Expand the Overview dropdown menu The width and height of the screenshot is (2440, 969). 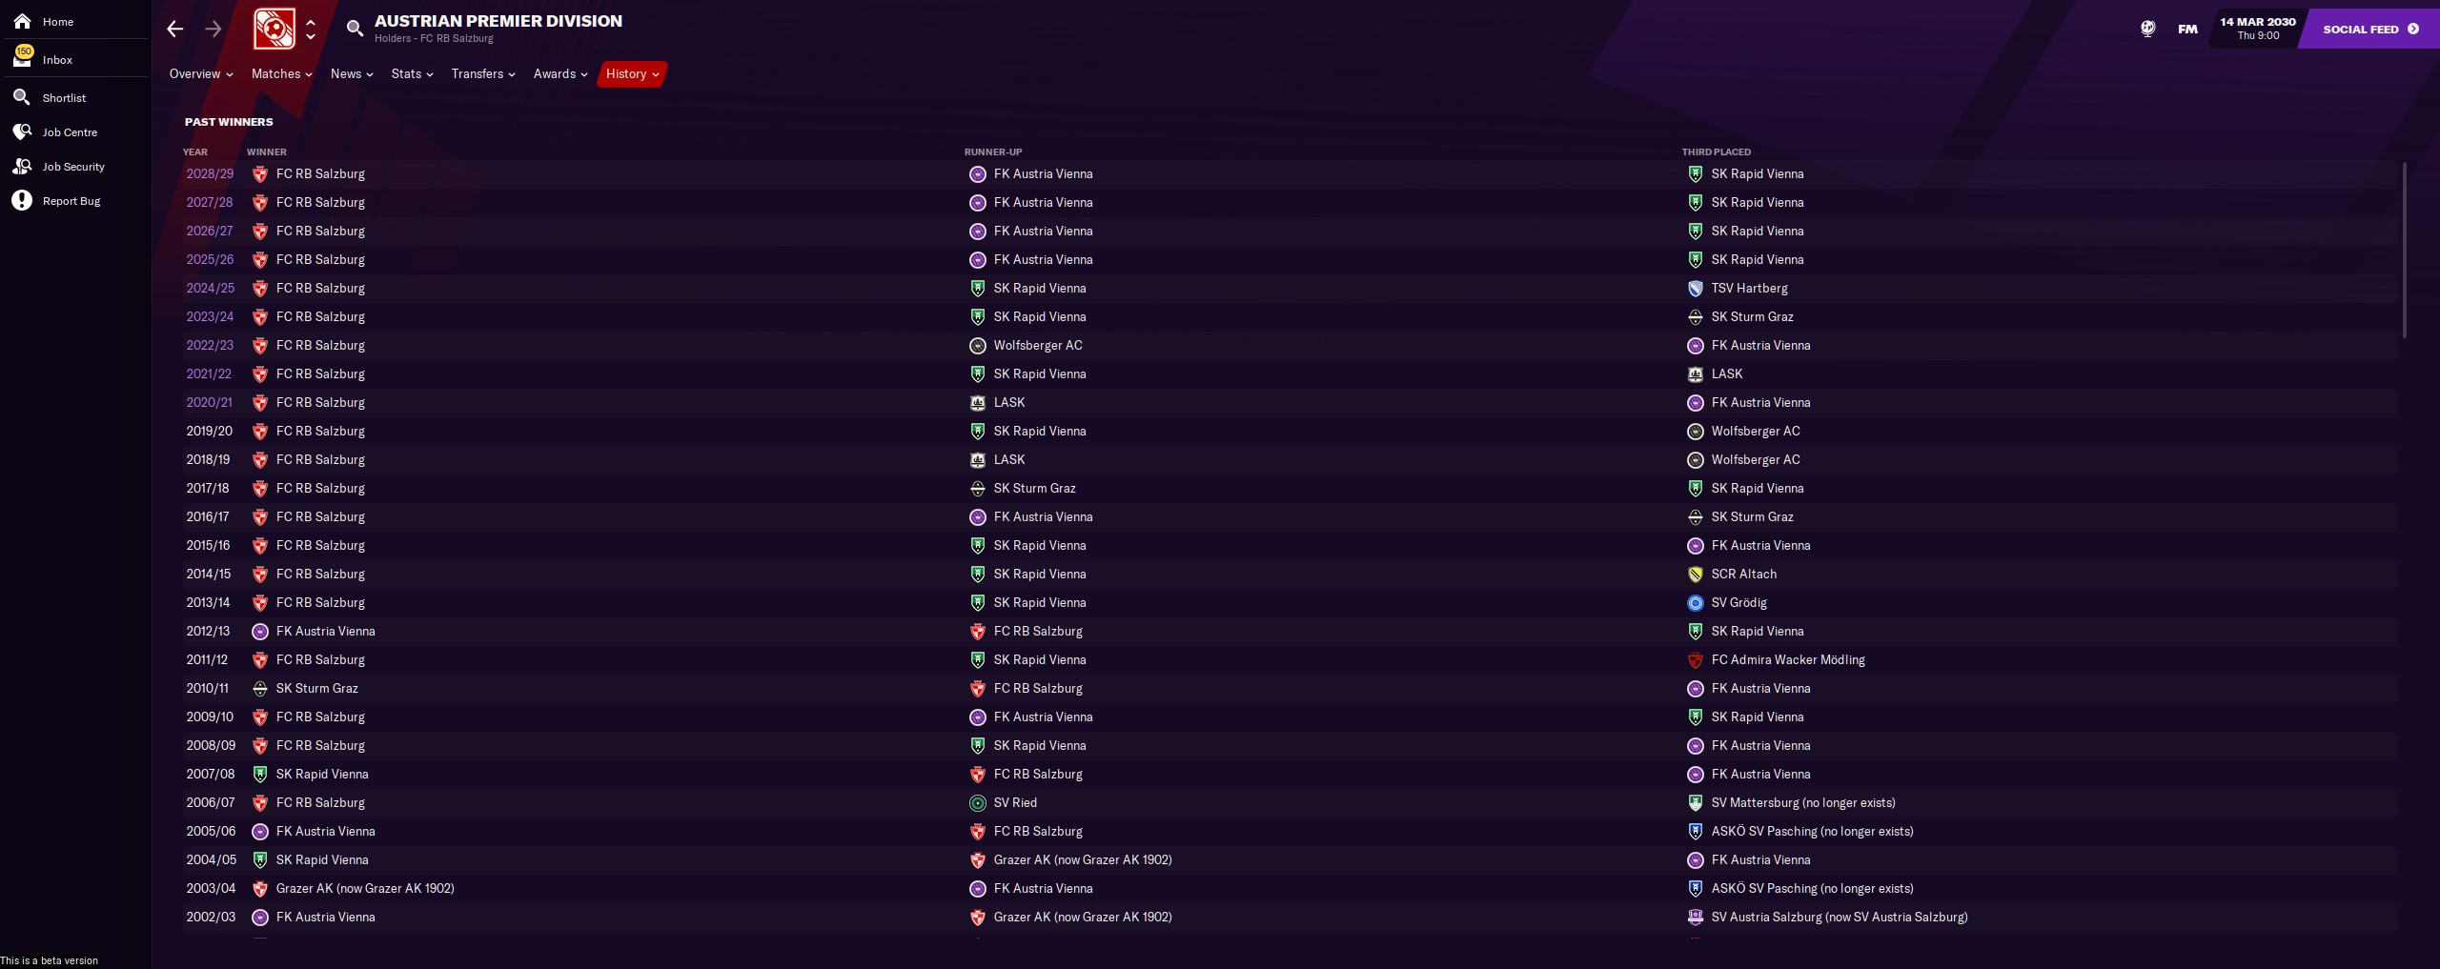click(x=201, y=73)
